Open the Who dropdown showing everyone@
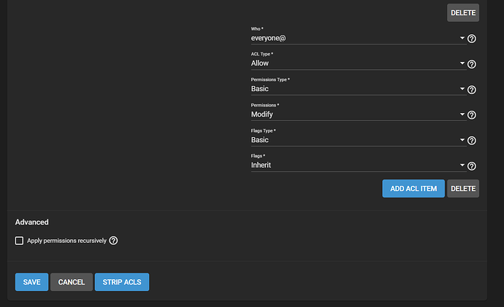Screen dimensions: 504x307 click(x=359, y=38)
